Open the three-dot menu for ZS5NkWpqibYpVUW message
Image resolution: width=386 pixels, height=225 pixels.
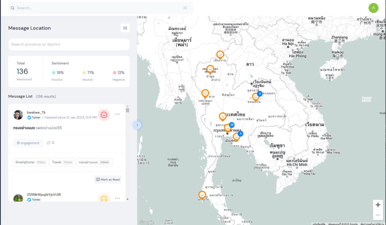[118, 198]
